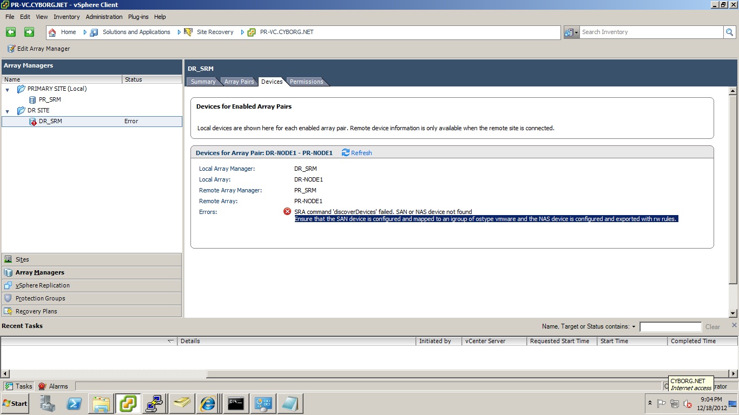This screenshot has width=739, height=415.
Task: Open Command Prompt from the taskbar
Action: click(236, 403)
